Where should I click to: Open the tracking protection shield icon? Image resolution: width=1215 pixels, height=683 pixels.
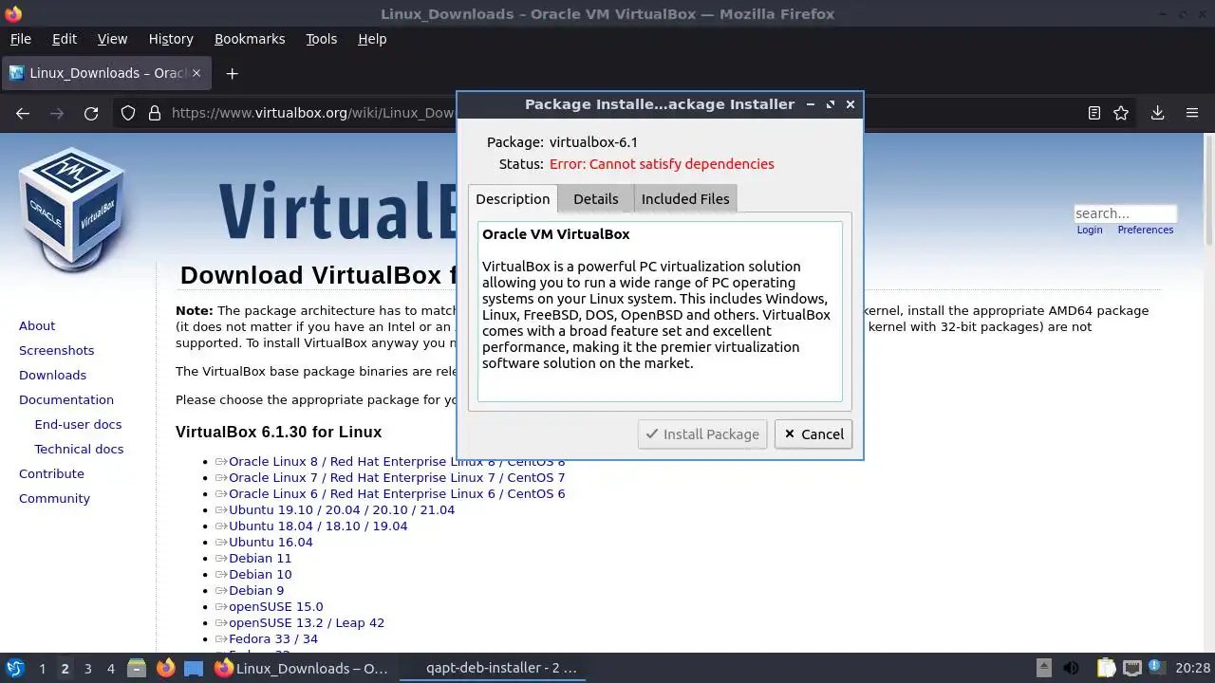pos(128,113)
